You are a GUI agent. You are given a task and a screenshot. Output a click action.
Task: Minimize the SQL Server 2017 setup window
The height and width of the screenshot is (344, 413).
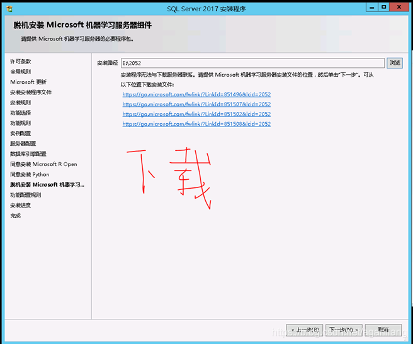371,7
